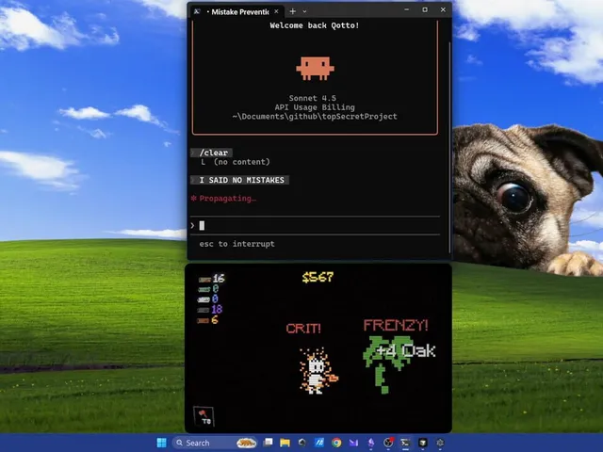Click the food highlight in the search box
Image resolution: width=603 pixels, height=452 pixels.
[246, 444]
